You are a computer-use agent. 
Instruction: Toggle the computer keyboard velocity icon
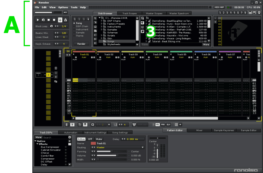coord(134,125)
